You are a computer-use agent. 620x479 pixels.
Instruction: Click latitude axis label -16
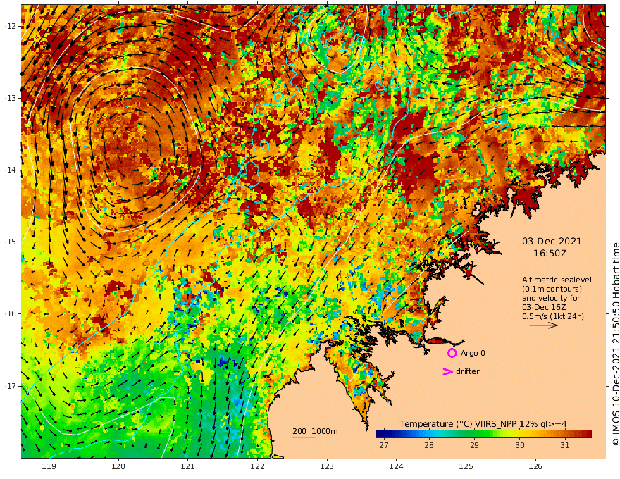point(11,313)
